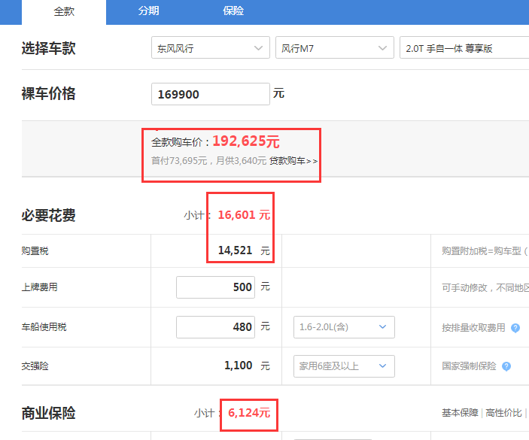
Task: Follow the 贷款购车>> link
Action: 293,161
